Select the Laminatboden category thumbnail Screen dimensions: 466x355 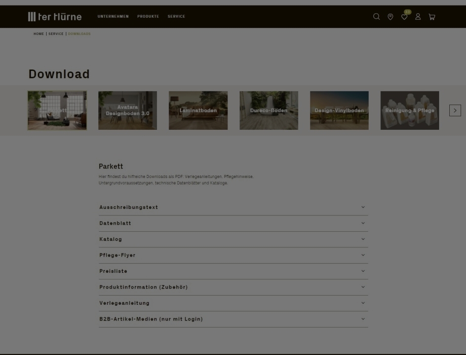pos(198,111)
